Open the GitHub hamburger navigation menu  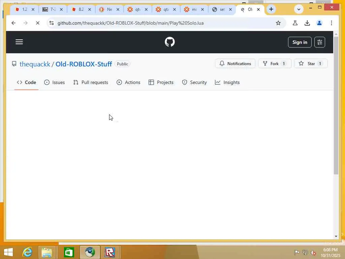[x=19, y=42]
